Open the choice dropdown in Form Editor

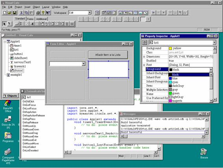tap(84, 64)
